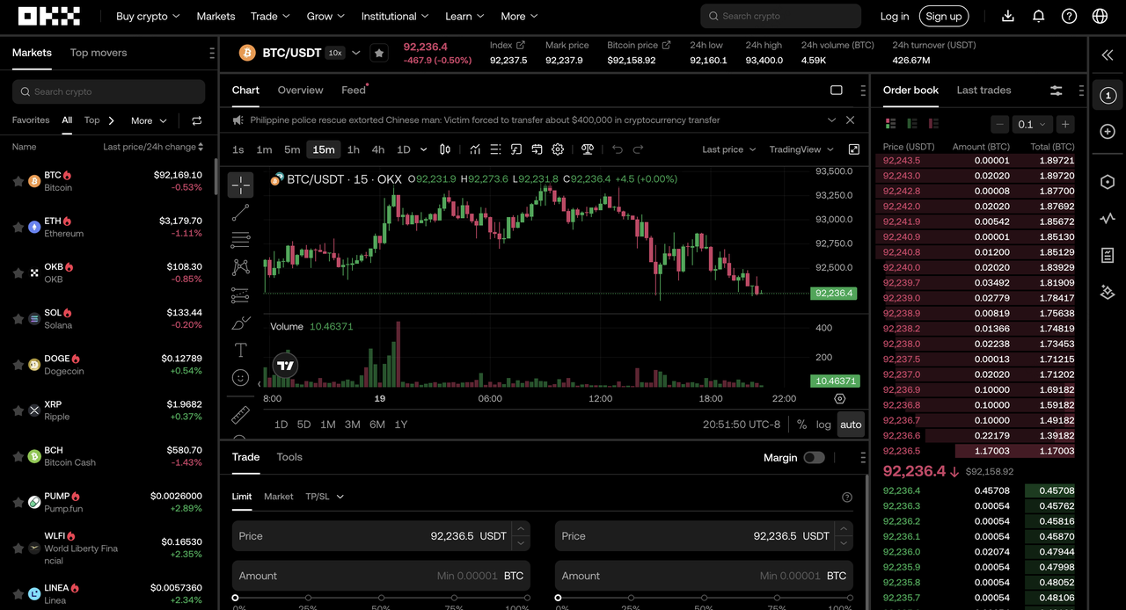Click the notifications bell icon

pyautogui.click(x=1038, y=16)
